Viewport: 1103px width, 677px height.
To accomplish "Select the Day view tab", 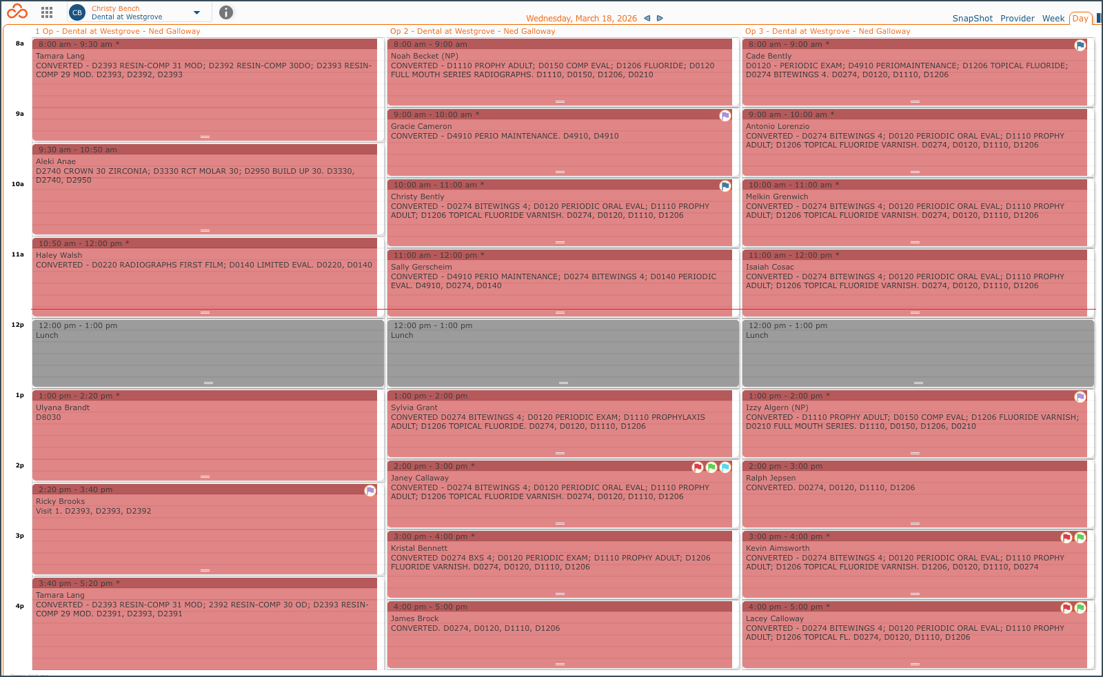I will click(x=1080, y=19).
